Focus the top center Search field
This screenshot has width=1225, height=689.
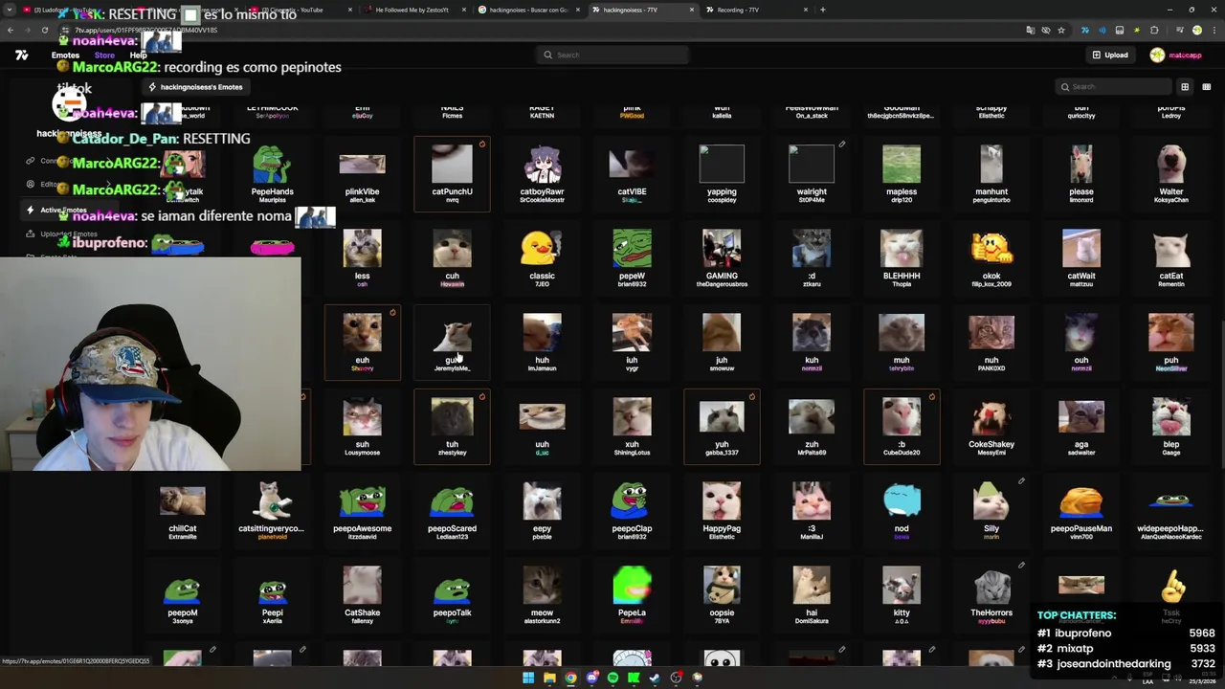click(612, 56)
